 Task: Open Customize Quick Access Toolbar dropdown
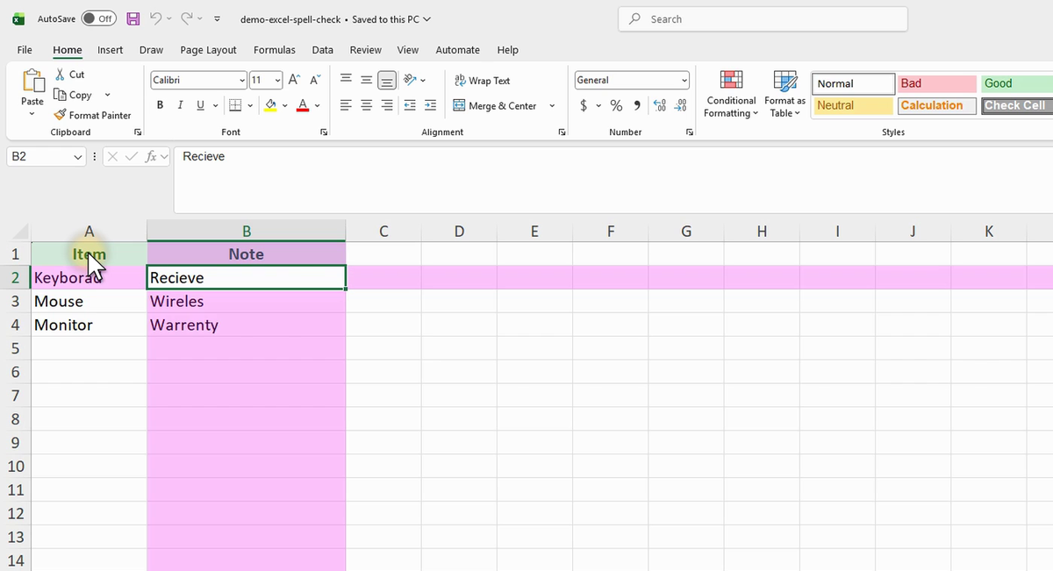tap(217, 18)
